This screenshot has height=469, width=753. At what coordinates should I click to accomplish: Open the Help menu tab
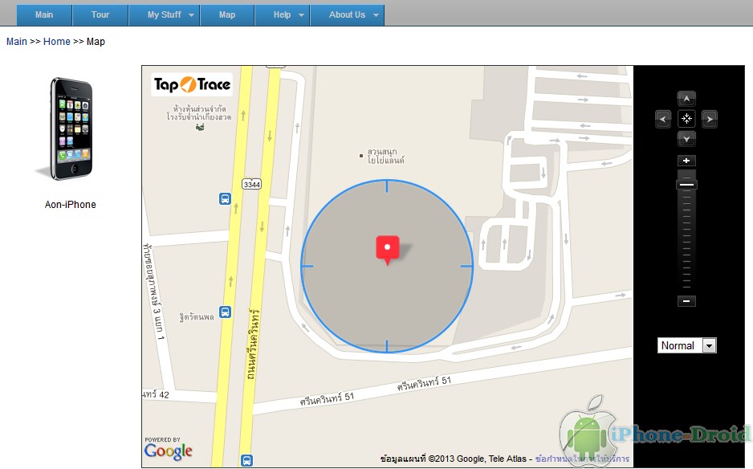coord(283,15)
